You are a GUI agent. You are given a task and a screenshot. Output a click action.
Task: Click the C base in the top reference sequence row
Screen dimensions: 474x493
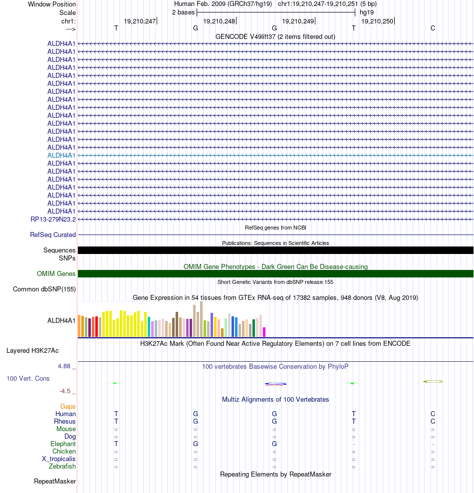[433, 28]
